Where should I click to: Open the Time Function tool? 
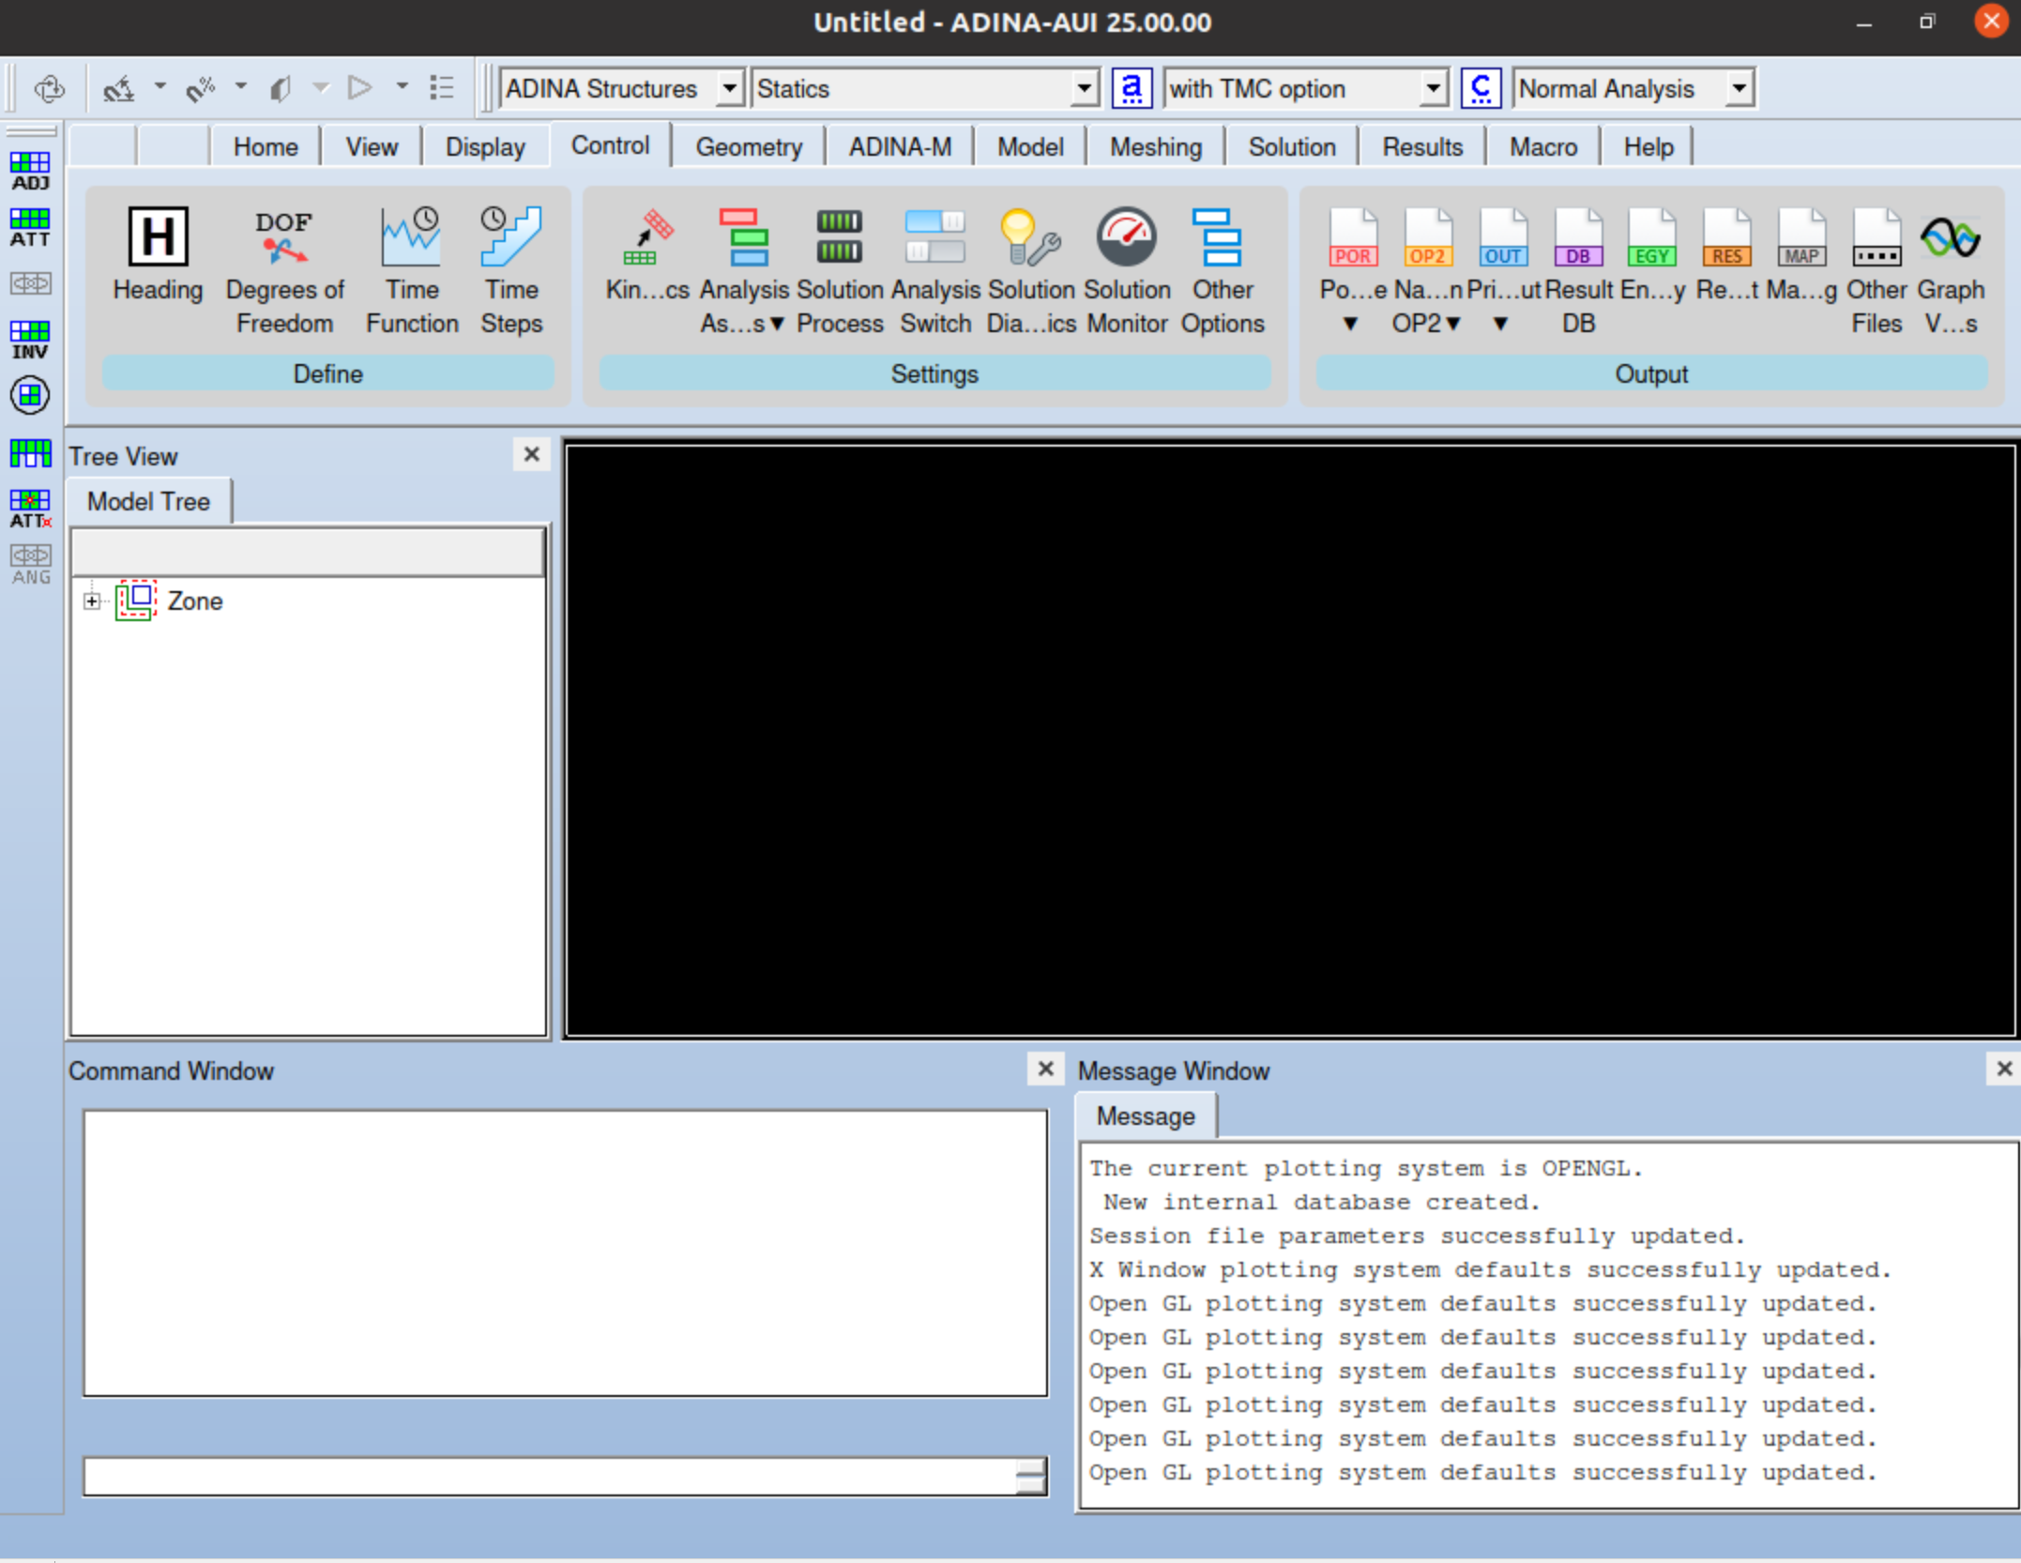(412, 270)
